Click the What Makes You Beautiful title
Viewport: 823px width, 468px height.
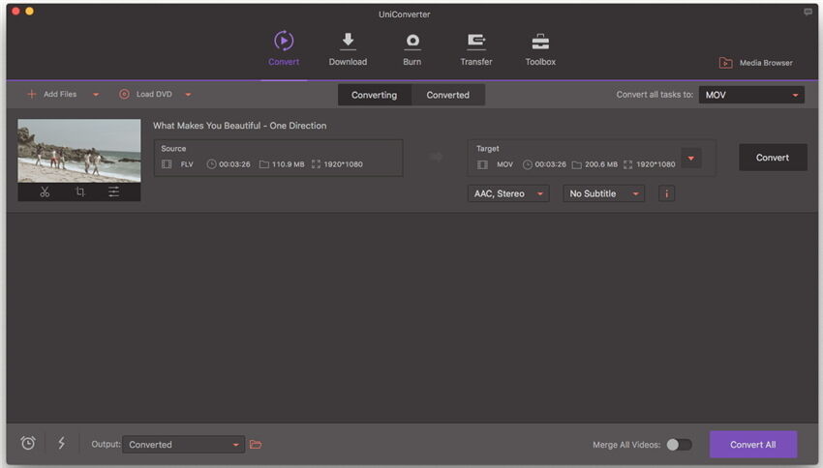click(240, 126)
